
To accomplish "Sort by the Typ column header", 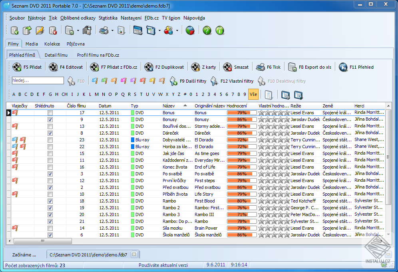I will [x=146, y=106].
